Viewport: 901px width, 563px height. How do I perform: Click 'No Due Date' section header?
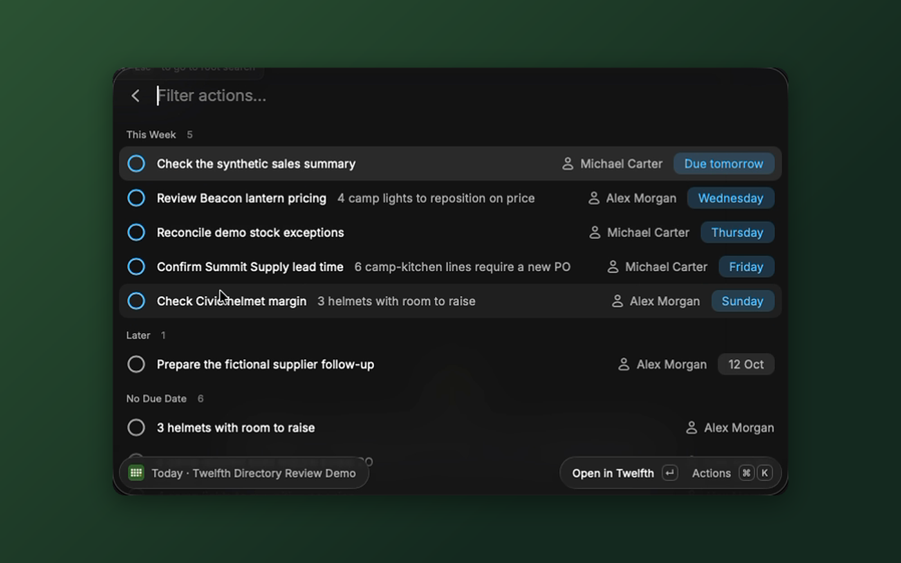click(156, 398)
